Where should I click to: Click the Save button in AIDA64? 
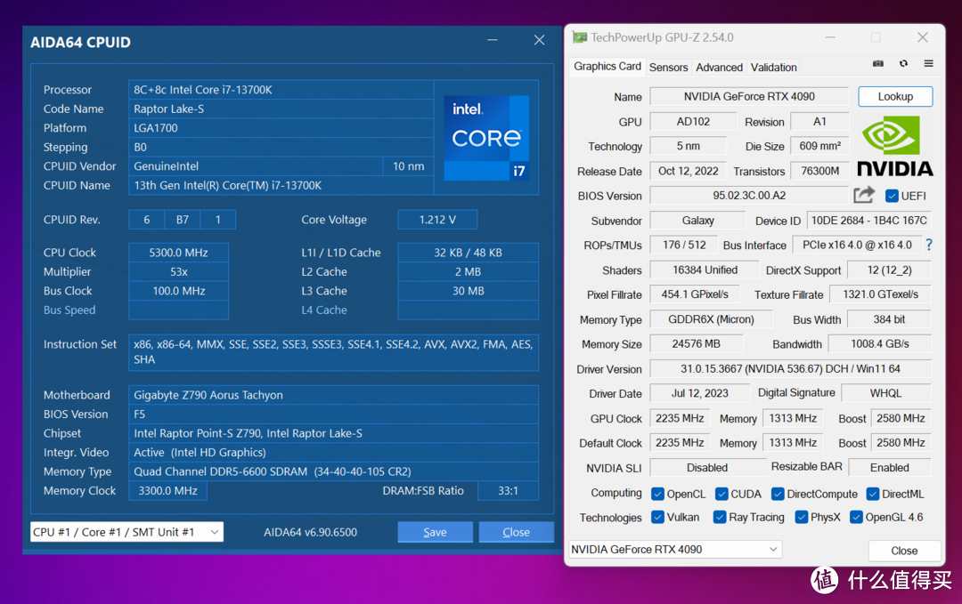(x=435, y=532)
